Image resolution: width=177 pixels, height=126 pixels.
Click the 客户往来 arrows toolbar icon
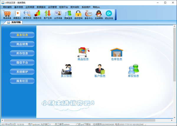(47, 14)
